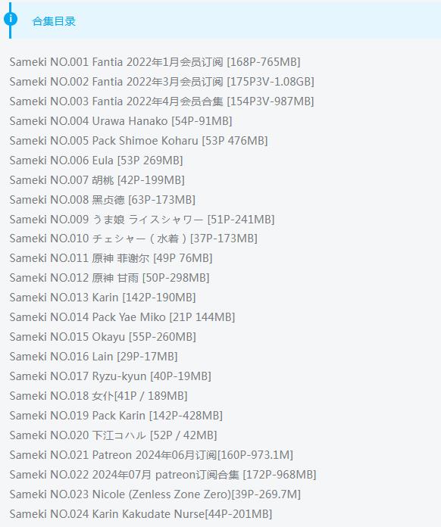Viewport: 441px width, 527px height.
Task: Select Sameki NO.014 Pack Yae Miko
Action: pos(122,317)
